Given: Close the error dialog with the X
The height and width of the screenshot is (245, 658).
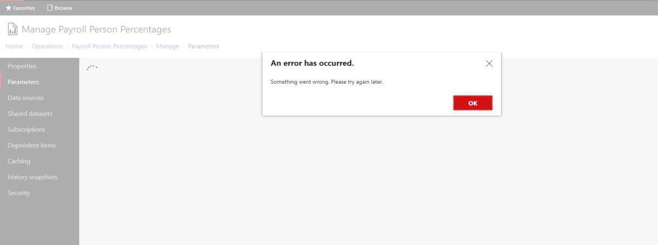Looking at the screenshot, I should pyautogui.click(x=489, y=63).
